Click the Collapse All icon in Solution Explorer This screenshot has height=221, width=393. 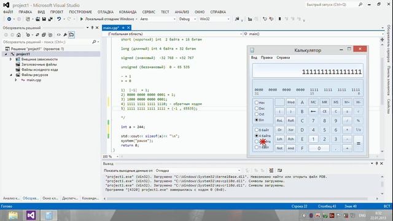44,35
